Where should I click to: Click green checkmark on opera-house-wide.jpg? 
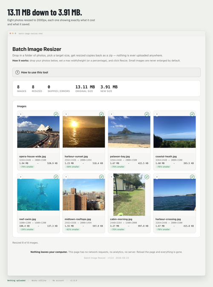pos(56,114)
